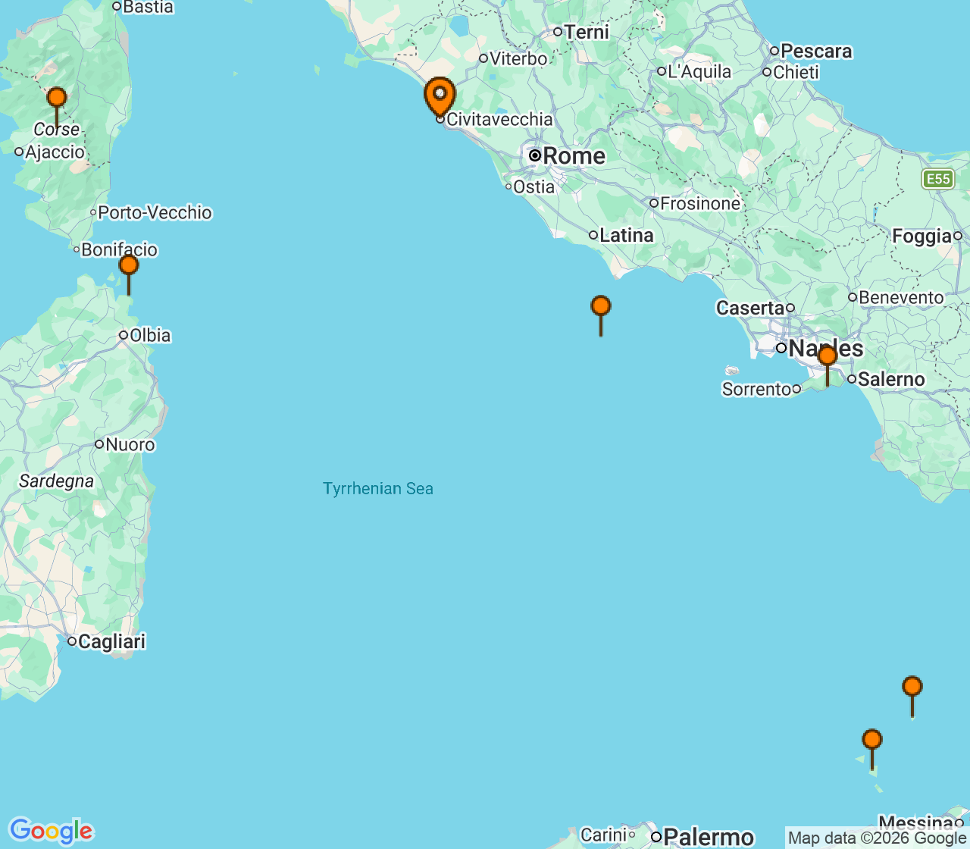Select the Sardegna region label
The width and height of the screenshot is (970, 849).
(57, 481)
